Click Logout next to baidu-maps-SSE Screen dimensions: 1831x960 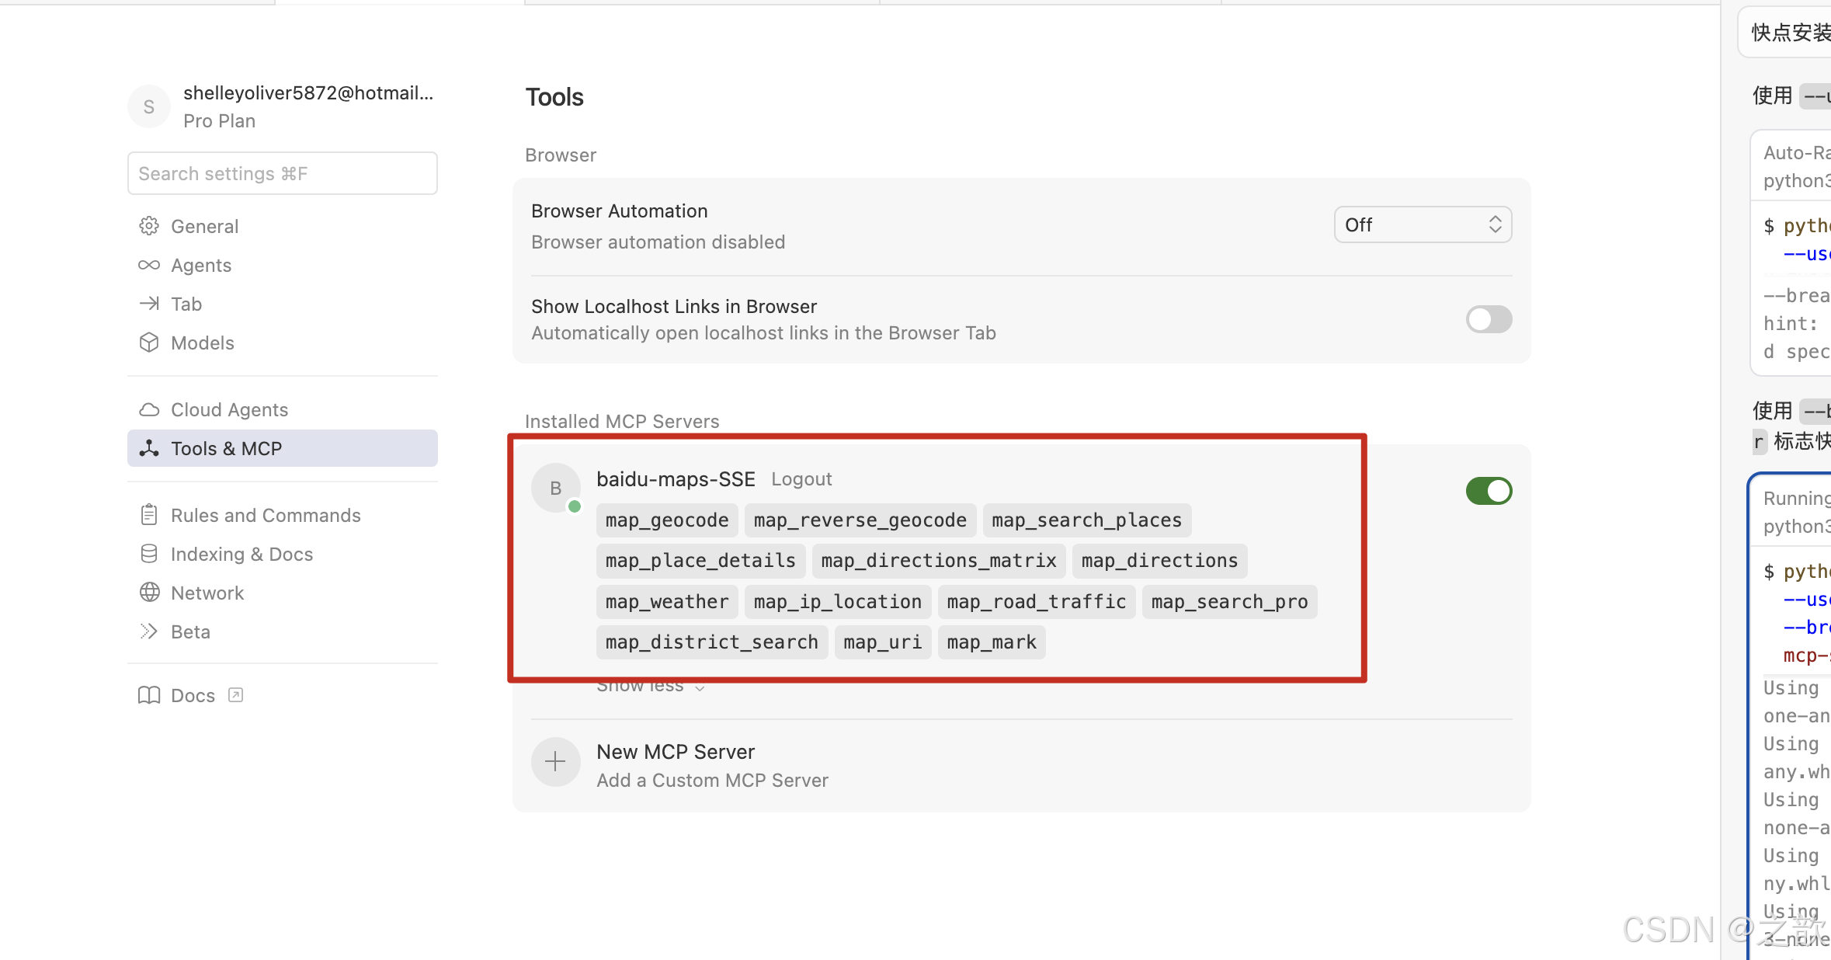tap(801, 479)
